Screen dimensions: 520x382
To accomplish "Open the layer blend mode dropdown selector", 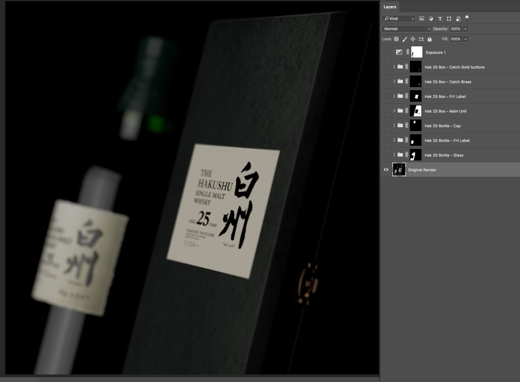I will point(406,29).
